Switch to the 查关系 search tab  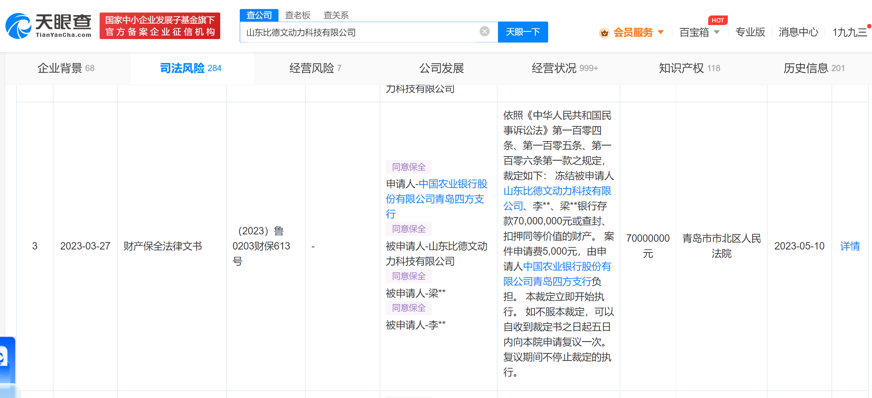point(336,15)
